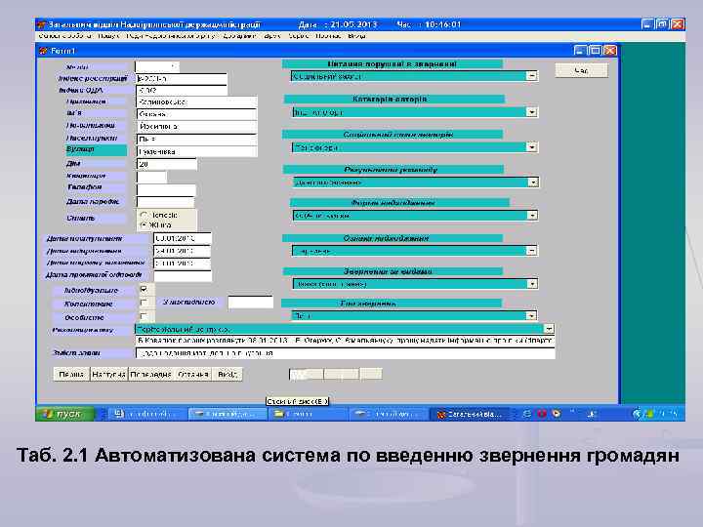Click the 'Дата народж.' field
This screenshot has width=703, height=527.
point(165,202)
